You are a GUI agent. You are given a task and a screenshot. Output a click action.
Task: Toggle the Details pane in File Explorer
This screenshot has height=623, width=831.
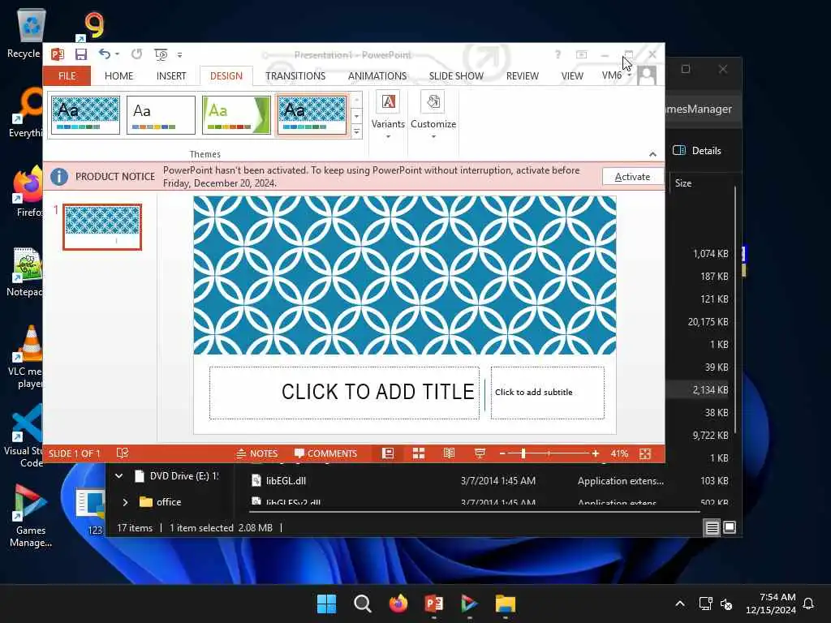(x=697, y=150)
